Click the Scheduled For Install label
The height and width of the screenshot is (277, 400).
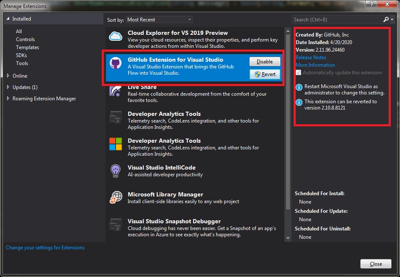(320, 193)
